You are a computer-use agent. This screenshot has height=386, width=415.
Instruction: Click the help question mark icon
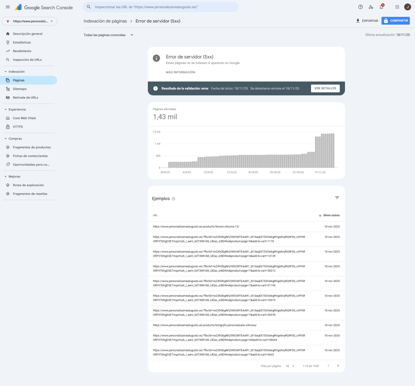pyautogui.click(x=360, y=7)
